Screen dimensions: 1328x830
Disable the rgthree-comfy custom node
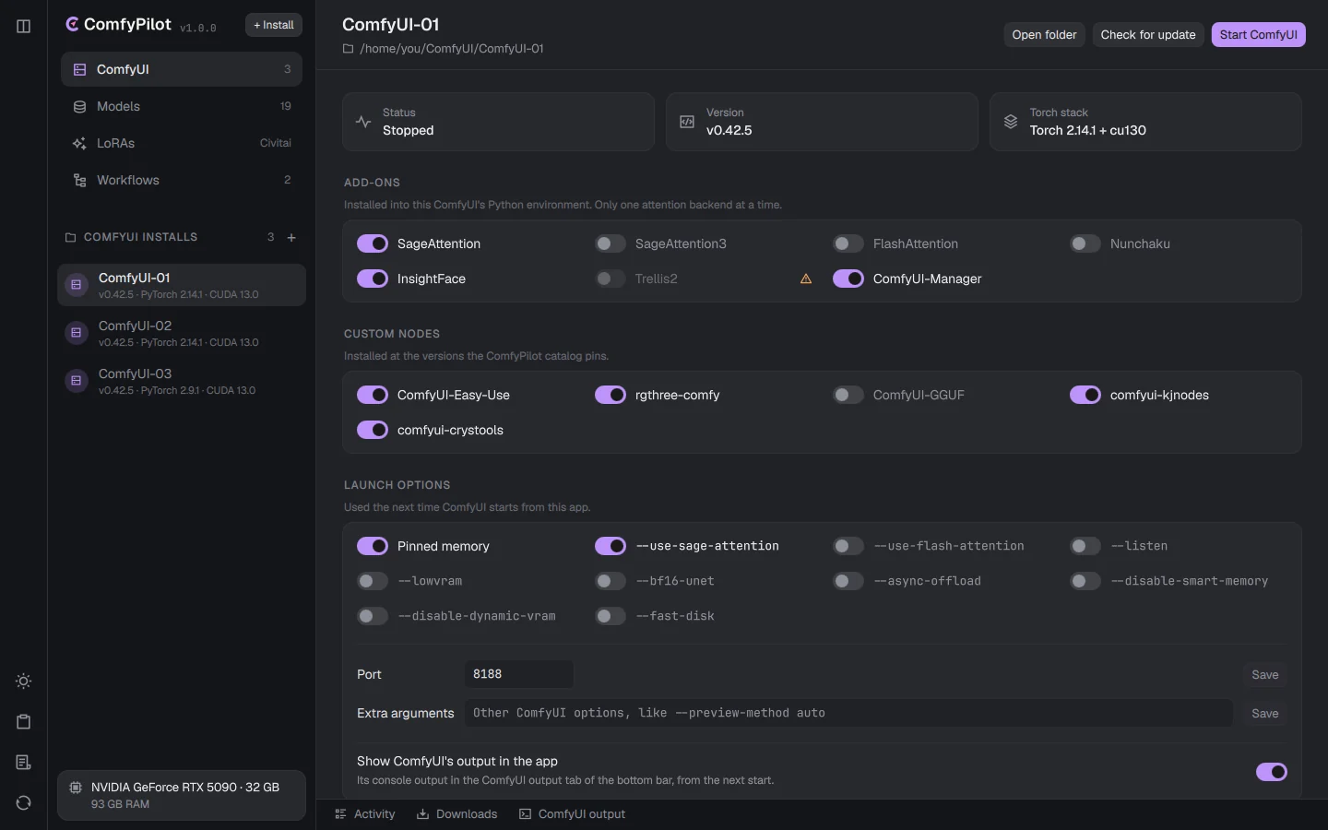[611, 395]
